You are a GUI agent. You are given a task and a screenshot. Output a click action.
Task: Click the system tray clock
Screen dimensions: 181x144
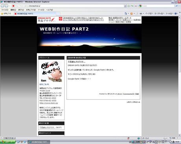click(x=177, y=142)
